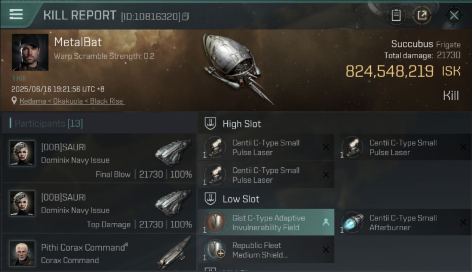Screen dimensions: 472x272
Task: Select the Succubus ship image
Action: tap(238, 68)
